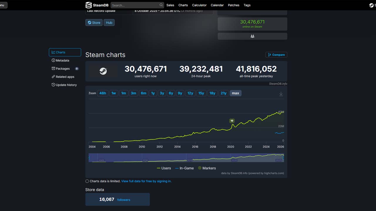The width and height of the screenshot is (376, 211).
Task: Click the search magnifier icon
Action: pyautogui.click(x=161, y=5)
